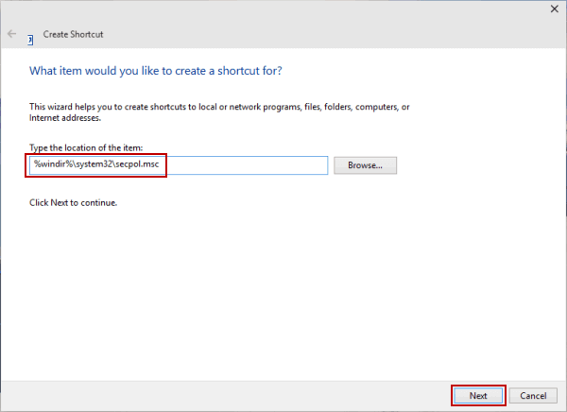Click the back arrow in the wizard header
Viewport: 567px width, 412px height.
11,34
